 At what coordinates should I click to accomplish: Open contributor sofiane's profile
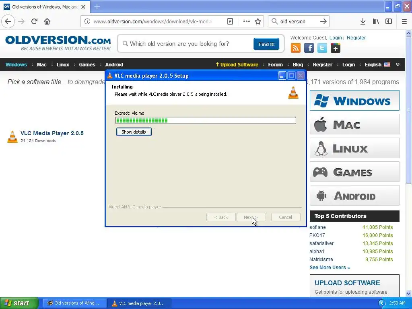(317, 227)
